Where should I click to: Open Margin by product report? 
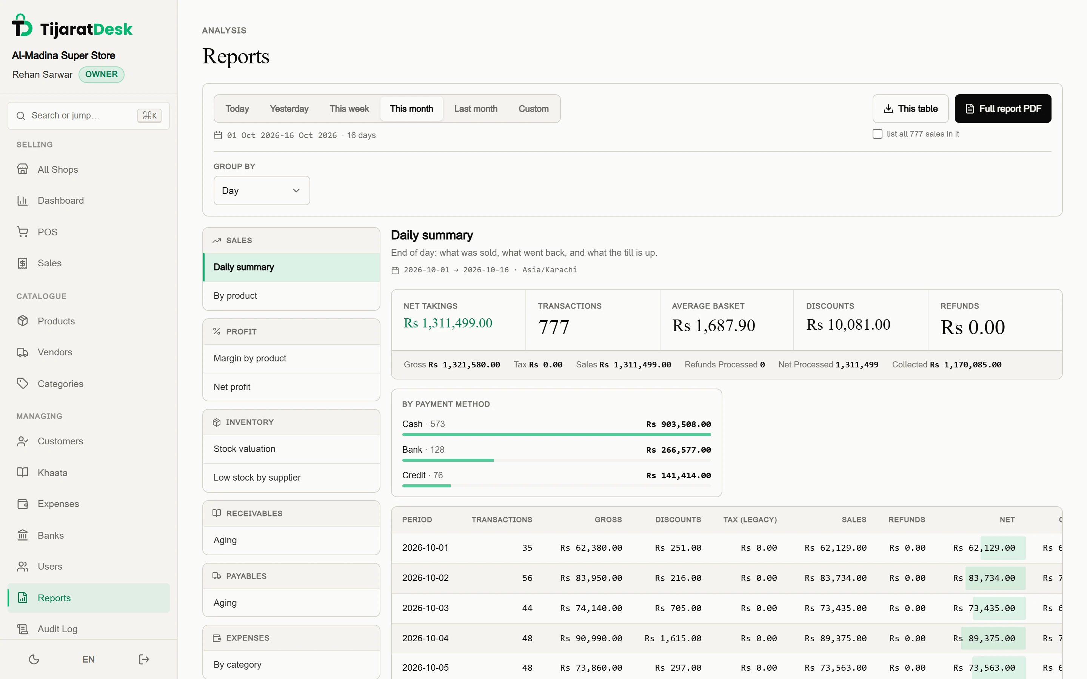point(291,358)
